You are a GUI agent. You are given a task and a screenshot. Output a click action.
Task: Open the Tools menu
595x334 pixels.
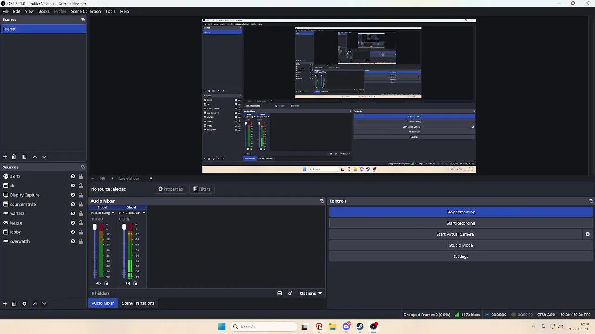110,11
